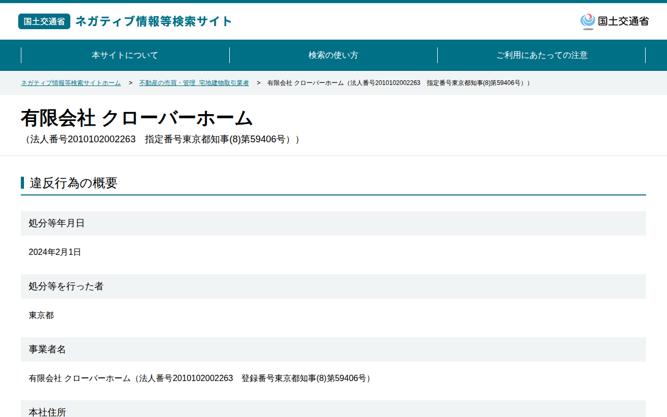This screenshot has width=667, height=417.
Task: Go to ネガティブ情報等検索サイトホーム breadcrumb link
Action: [71, 83]
